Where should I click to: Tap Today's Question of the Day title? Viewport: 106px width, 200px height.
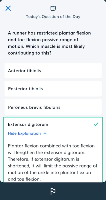(53, 17)
